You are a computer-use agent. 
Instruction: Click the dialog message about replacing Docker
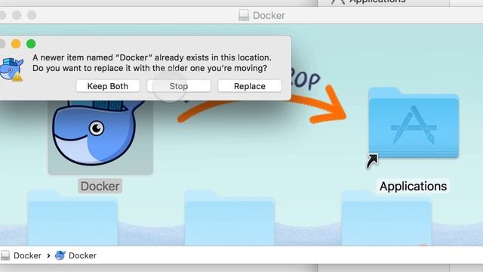(x=152, y=63)
